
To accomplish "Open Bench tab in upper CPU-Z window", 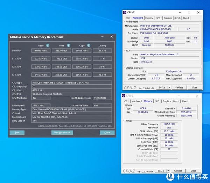I will (x=177, y=18).
